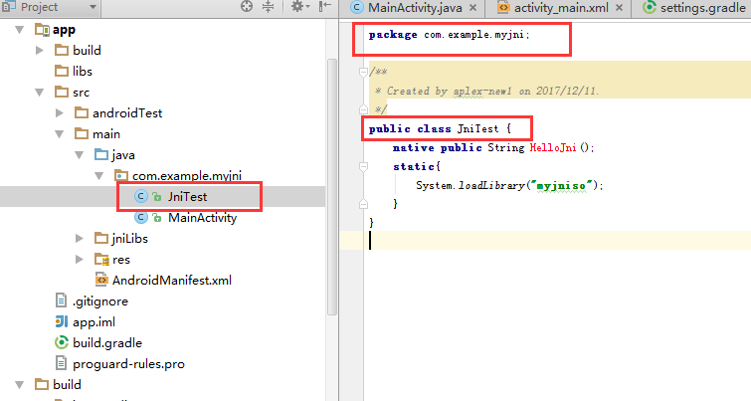The width and height of the screenshot is (751, 401).
Task: Open the Project view dropdown arrow
Action: point(93,7)
